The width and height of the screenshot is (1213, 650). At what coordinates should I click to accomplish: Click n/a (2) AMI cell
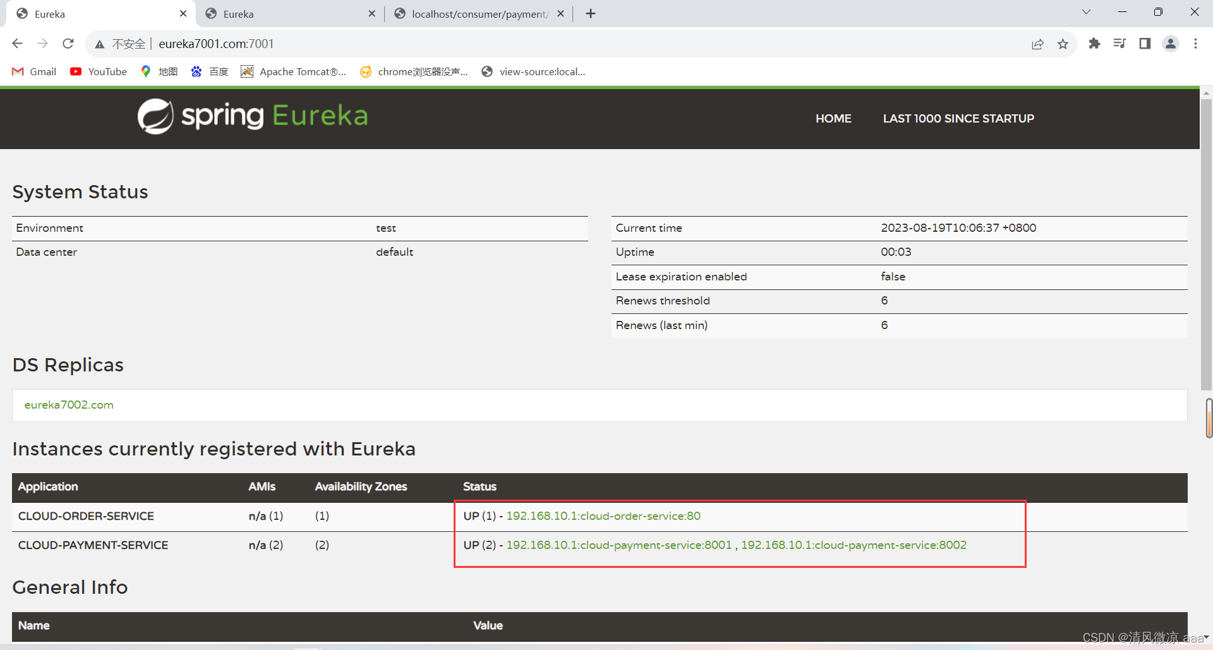(266, 545)
